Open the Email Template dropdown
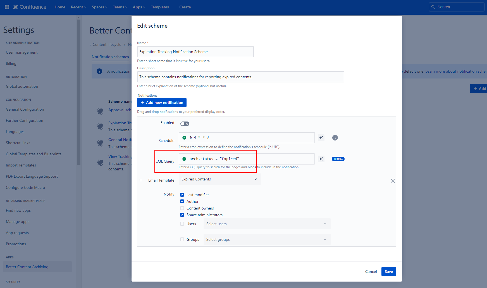Screen dimensions: 487x288 (219, 179)
